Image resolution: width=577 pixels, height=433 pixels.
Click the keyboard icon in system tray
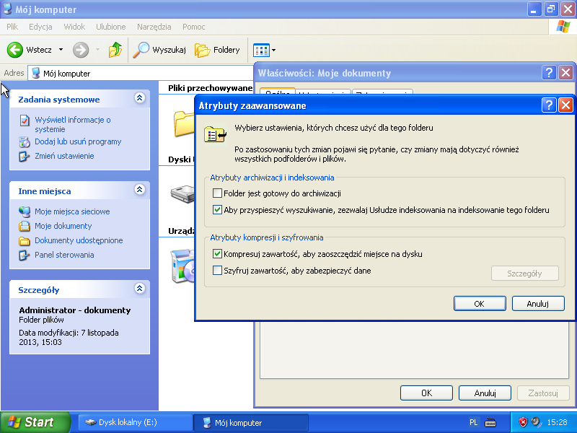(490, 422)
